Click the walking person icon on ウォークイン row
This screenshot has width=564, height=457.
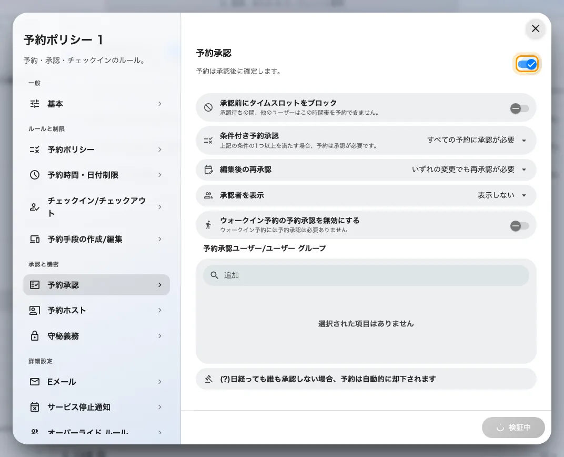coord(208,225)
